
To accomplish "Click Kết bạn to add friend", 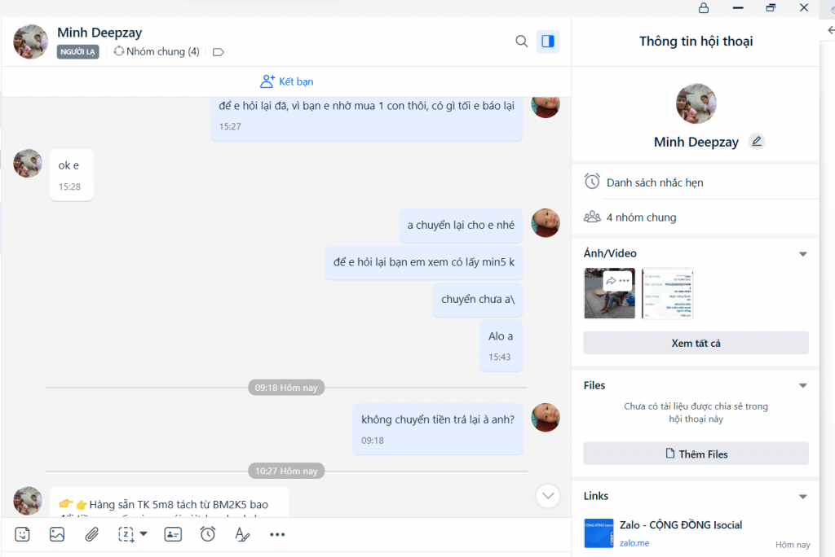I will (286, 81).
